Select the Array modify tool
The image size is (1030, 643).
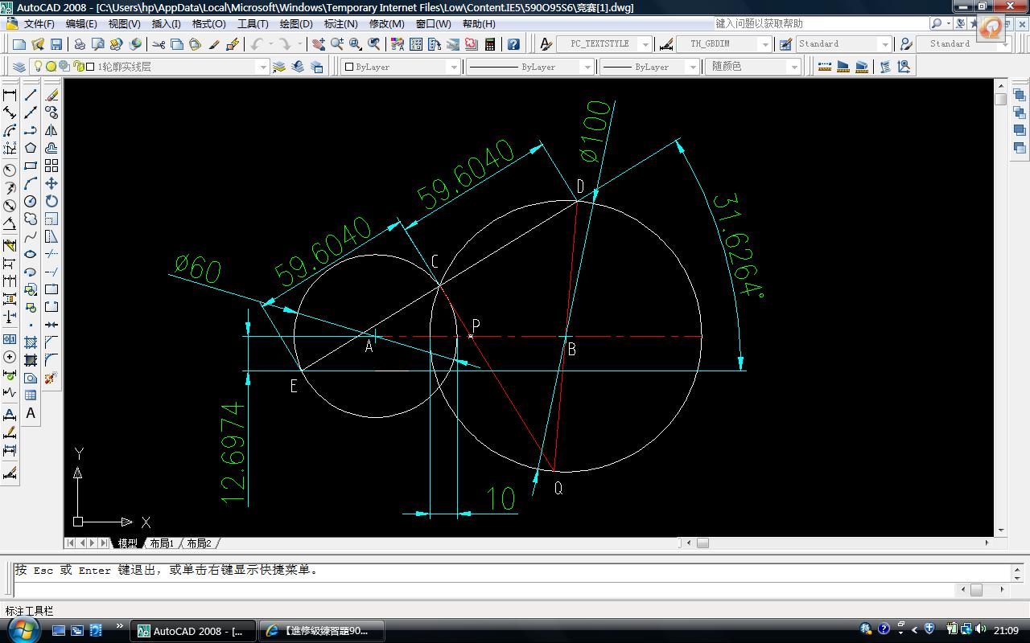point(51,166)
